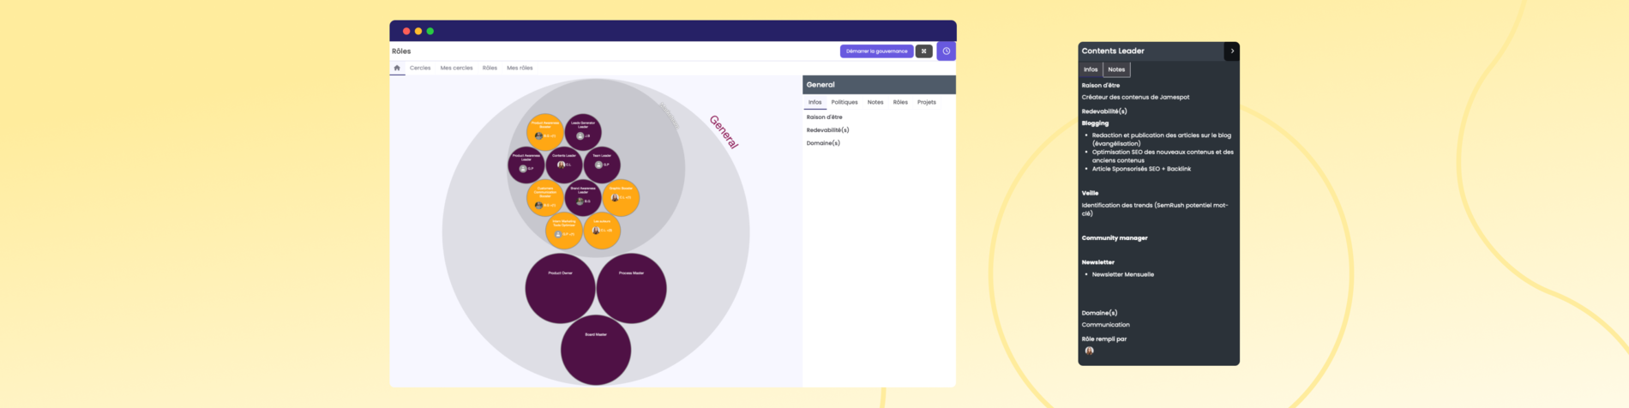Switch to the Mes cercles tab
The width and height of the screenshot is (1629, 408).
coord(456,68)
